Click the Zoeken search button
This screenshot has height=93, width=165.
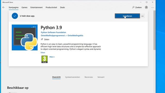coord(137,7)
